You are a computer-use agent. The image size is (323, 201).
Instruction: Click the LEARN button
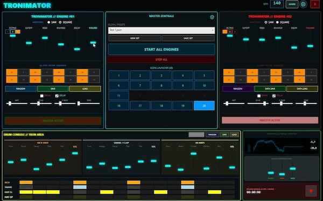coord(292,4)
